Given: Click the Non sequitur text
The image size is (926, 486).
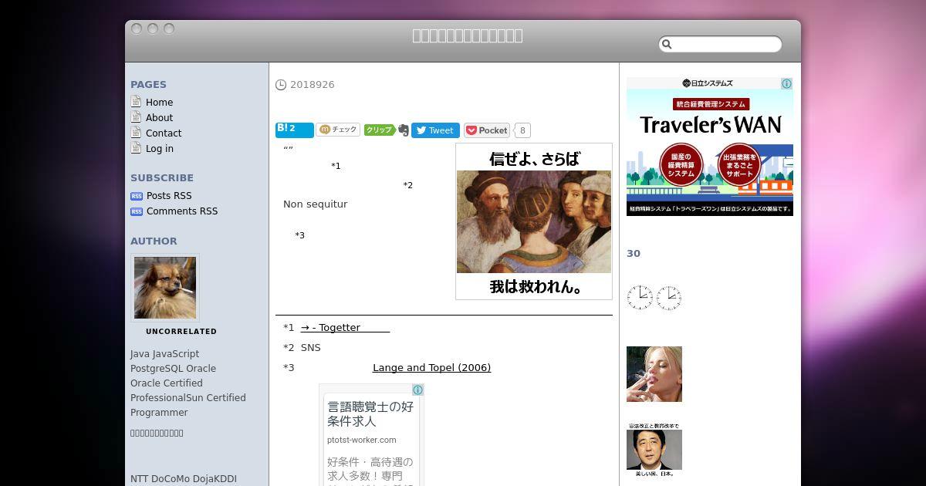Looking at the screenshot, I should pos(316,204).
